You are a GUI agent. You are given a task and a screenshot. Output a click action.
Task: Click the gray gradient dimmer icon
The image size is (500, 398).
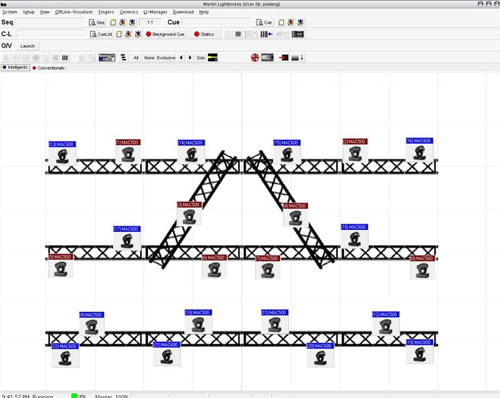(x=297, y=57)
